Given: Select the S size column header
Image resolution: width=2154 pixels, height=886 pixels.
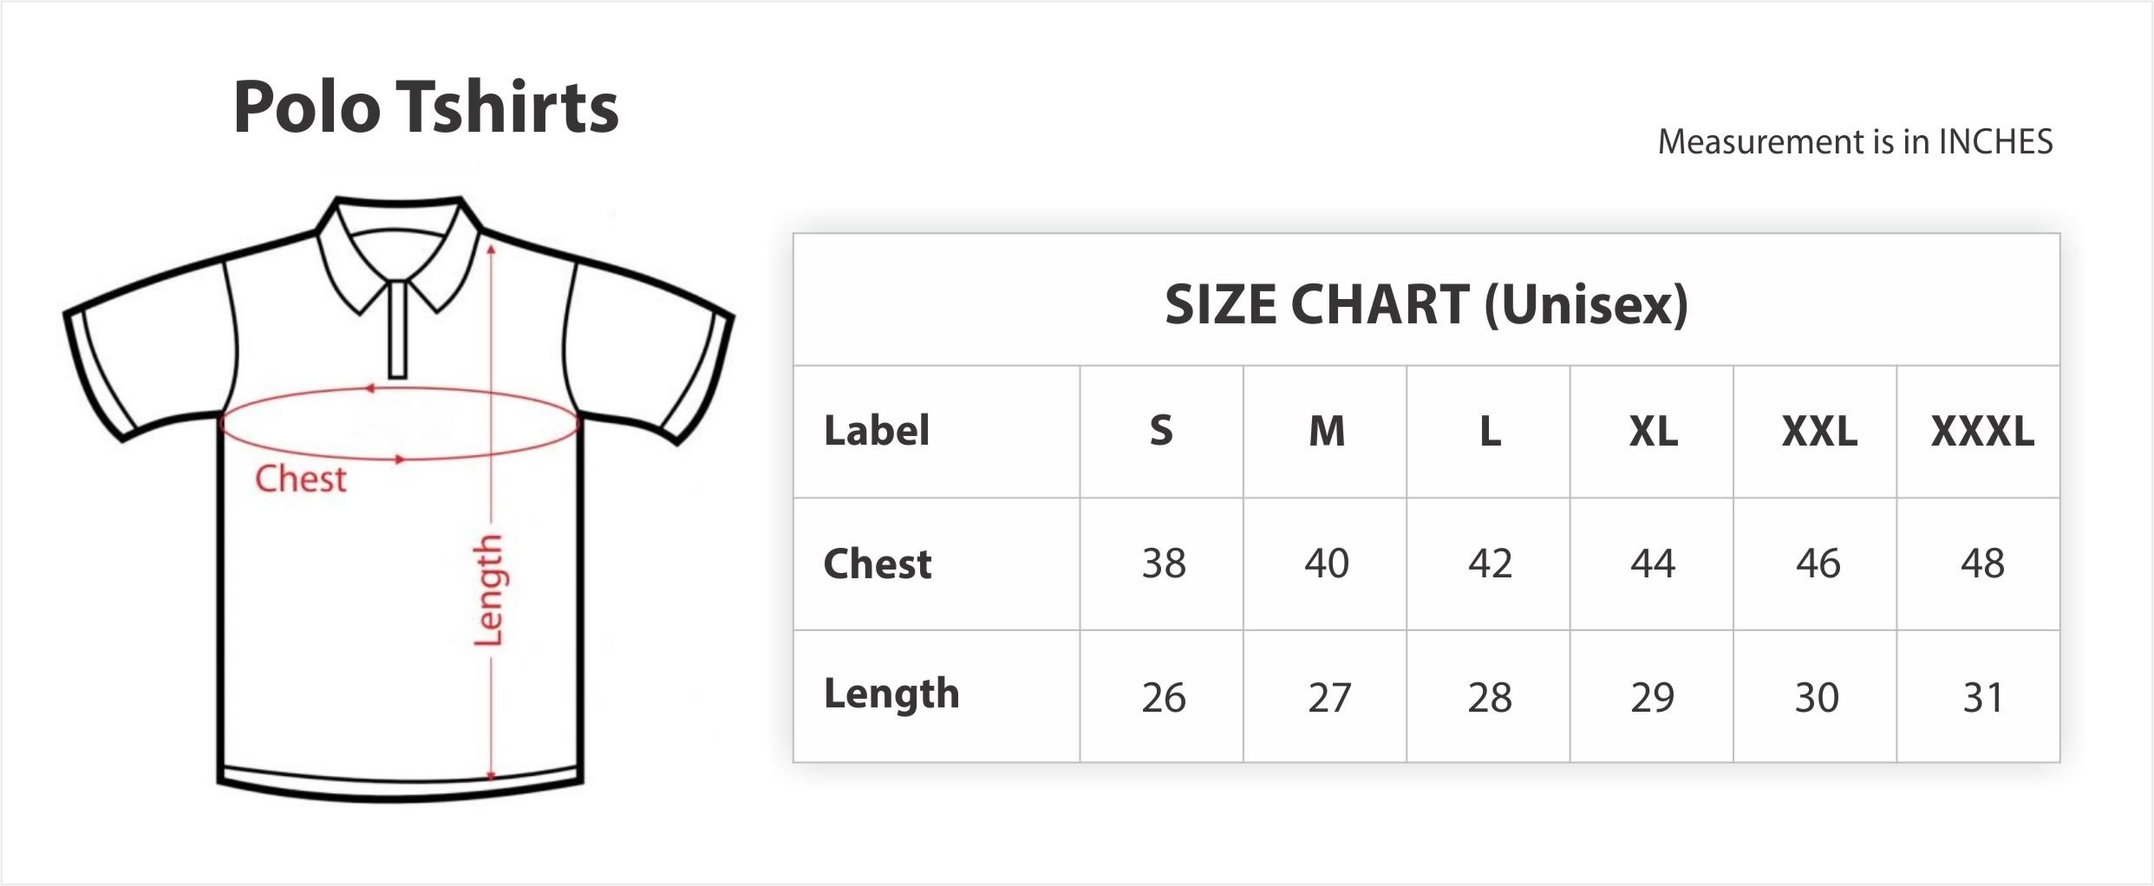Looking at the screenshot, I should 1161,432.
